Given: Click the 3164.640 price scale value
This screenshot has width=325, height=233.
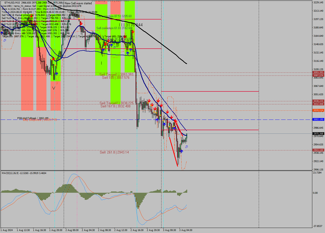Looking at the screenshot, I should tap(318, 36).
